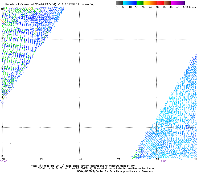Click the latitude label '0' at bottom left
This screenshot has width=197, height=173.
click(x=2, y=156)
